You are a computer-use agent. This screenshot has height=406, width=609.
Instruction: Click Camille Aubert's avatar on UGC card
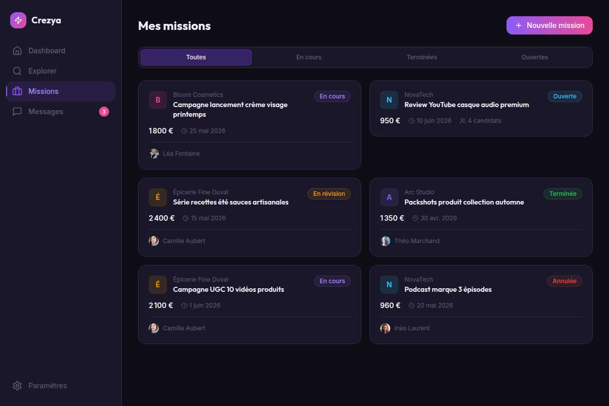[x=154, y=328]
